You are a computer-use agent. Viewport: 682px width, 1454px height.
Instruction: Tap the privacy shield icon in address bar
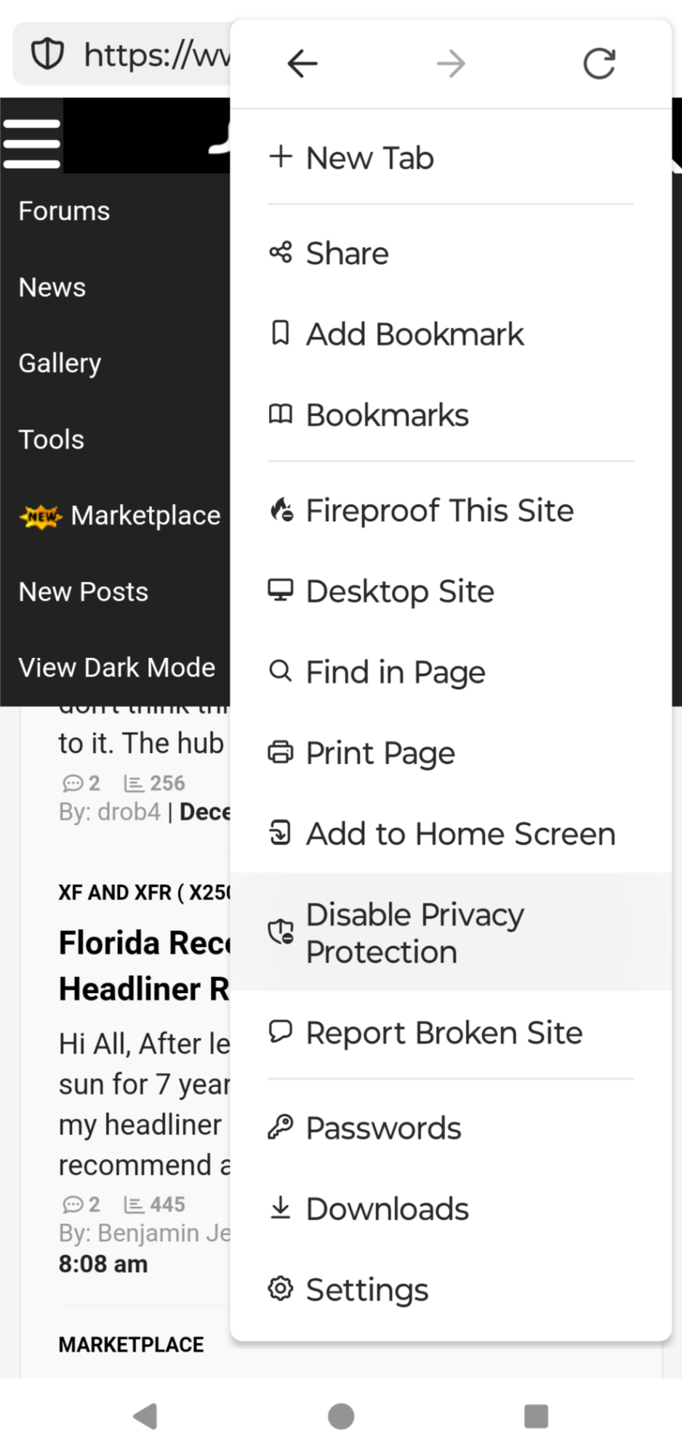point(47,55)
